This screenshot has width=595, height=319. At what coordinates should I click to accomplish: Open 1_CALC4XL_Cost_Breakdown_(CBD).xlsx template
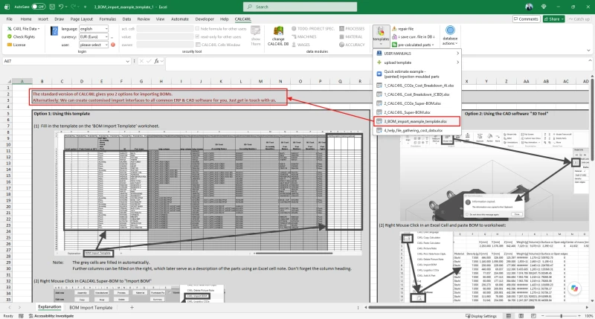(417, 94)
